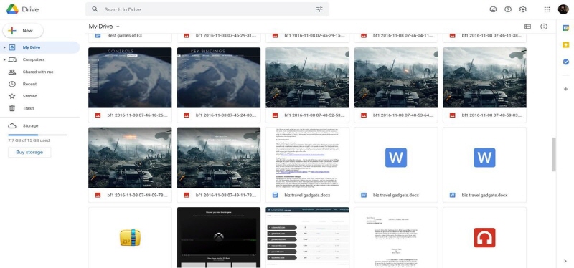The width and height of the screenshot is (574, 268).
Task: Select file bf1 2016-11-08 07-45-39-15
Action: pos(307,36)
